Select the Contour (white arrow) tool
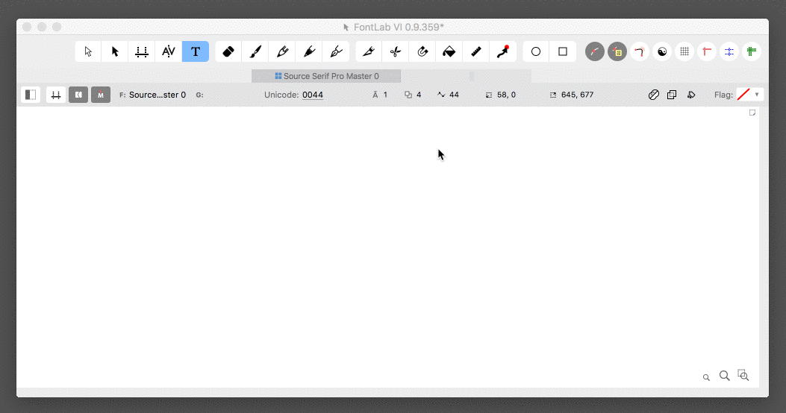 [88, 51]
